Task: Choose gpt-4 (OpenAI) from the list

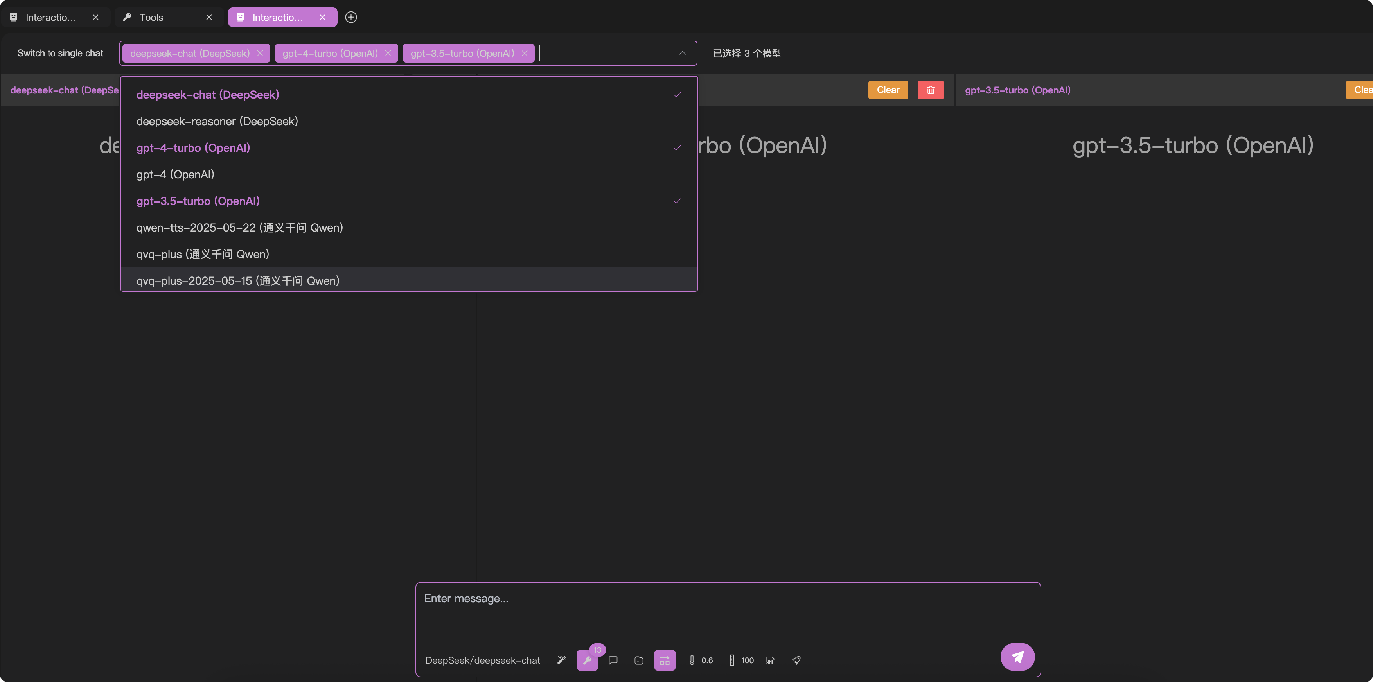Action: click(x=175, y=175)
